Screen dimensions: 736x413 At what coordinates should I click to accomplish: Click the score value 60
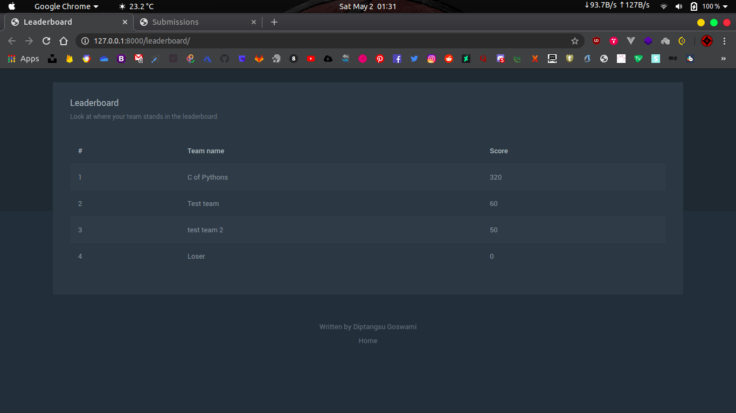coord(494,204)
